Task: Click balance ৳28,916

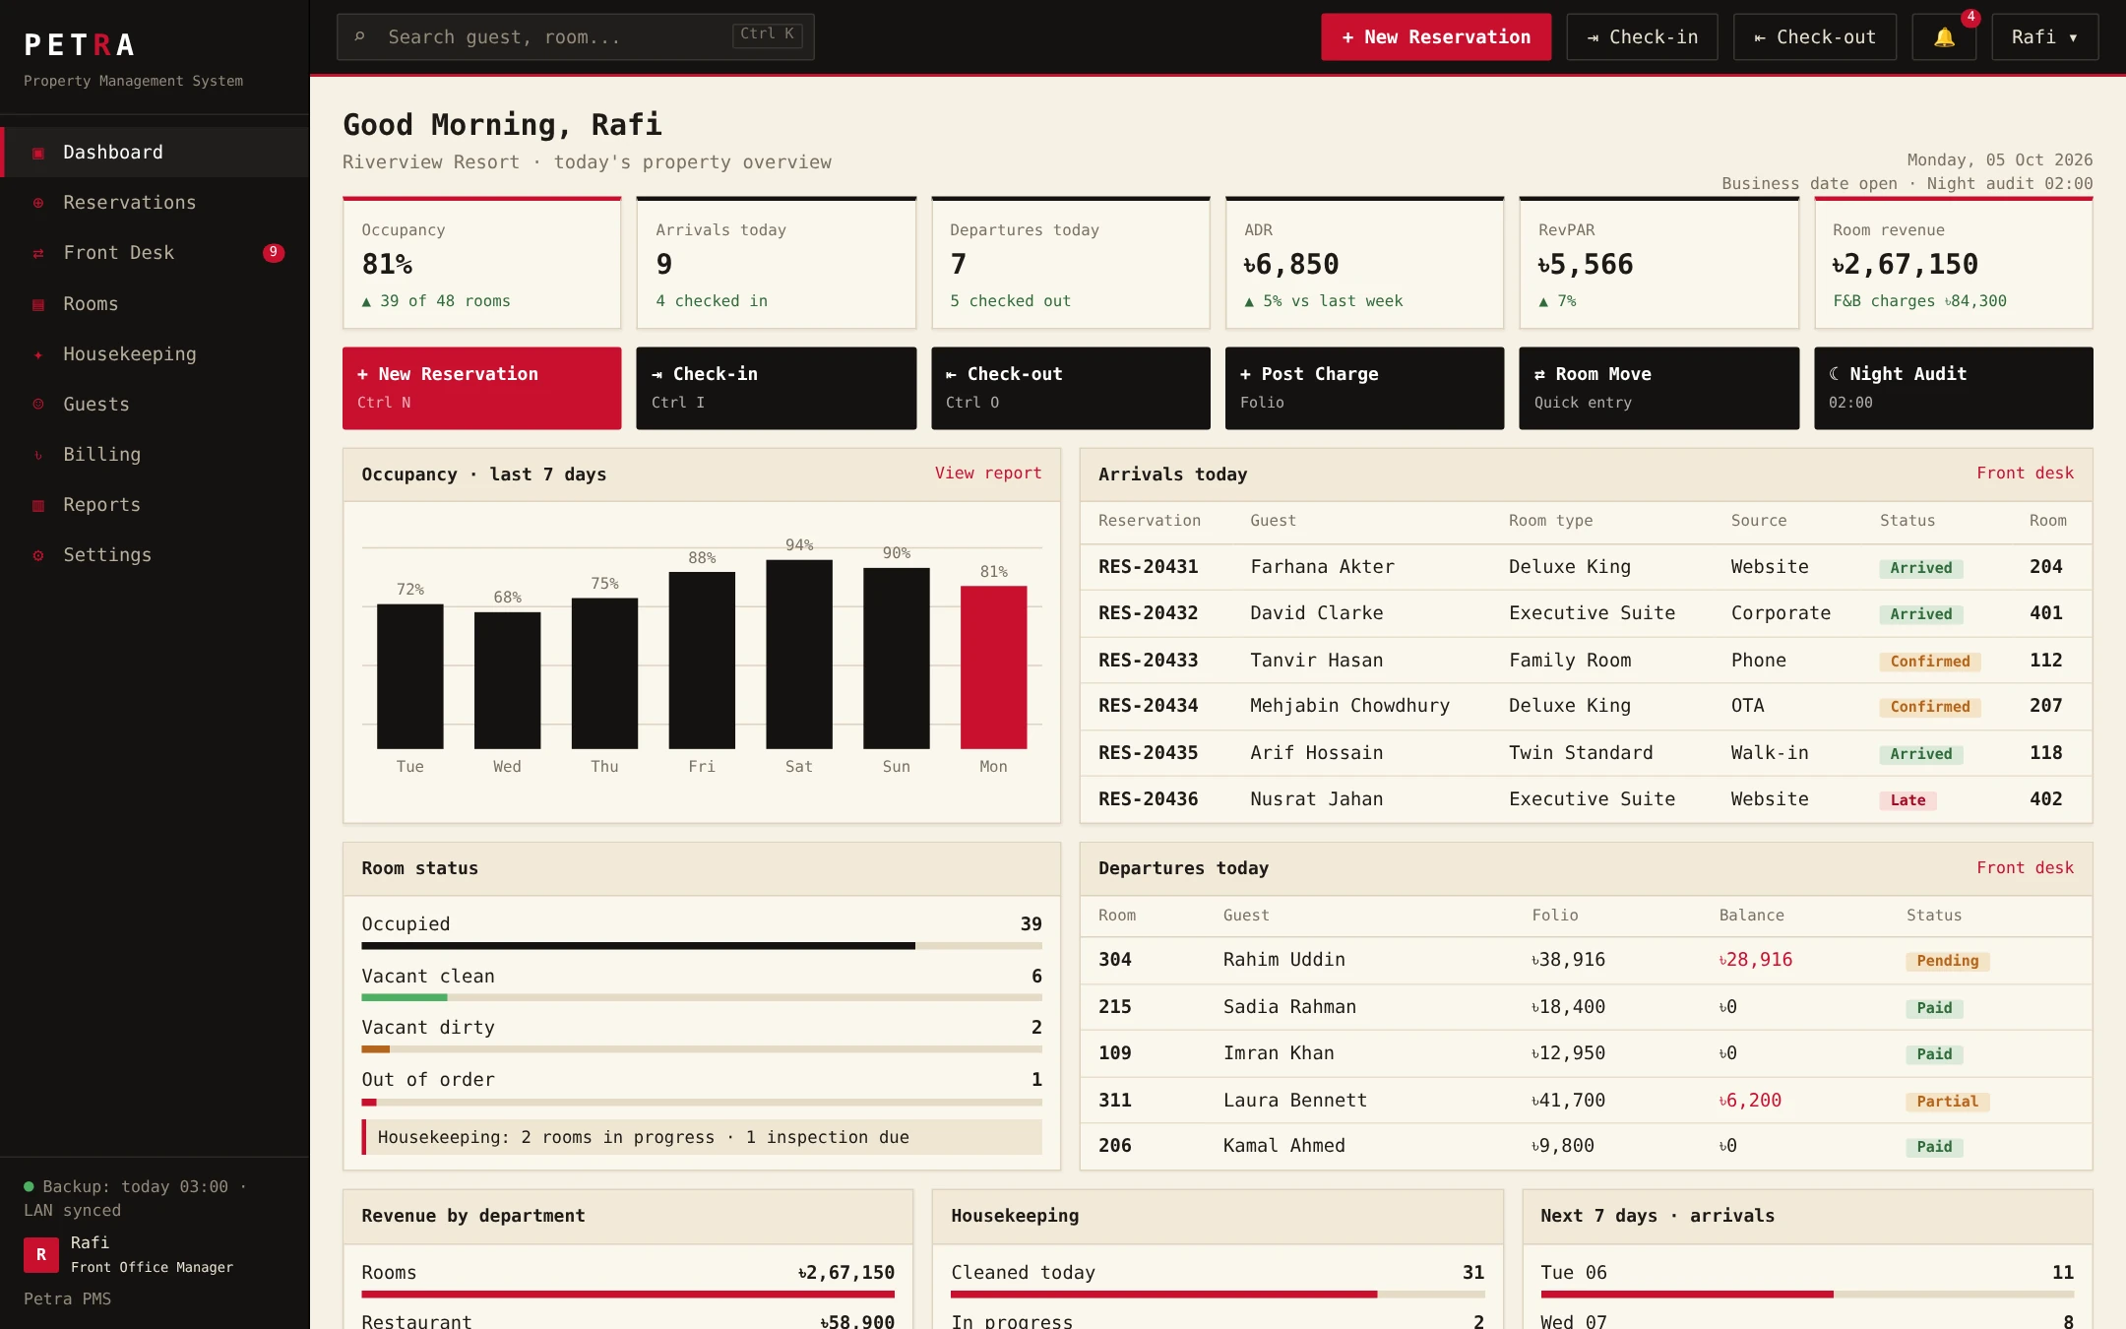Action: [x=1756, y=960]
